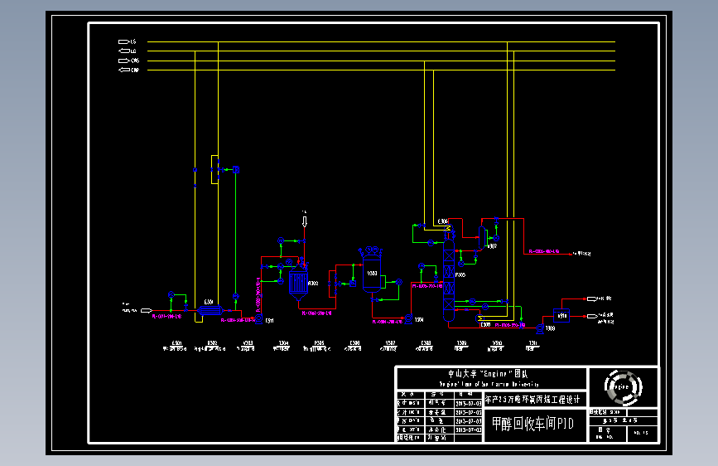
Task: Click the magenta pipe label on the top product line
Action: (544, 251)
